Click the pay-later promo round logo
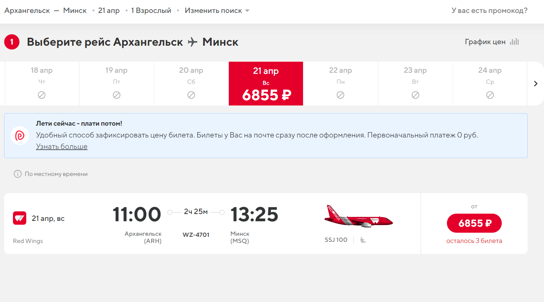Screen dimensions: 544x302 pos(20,136)
